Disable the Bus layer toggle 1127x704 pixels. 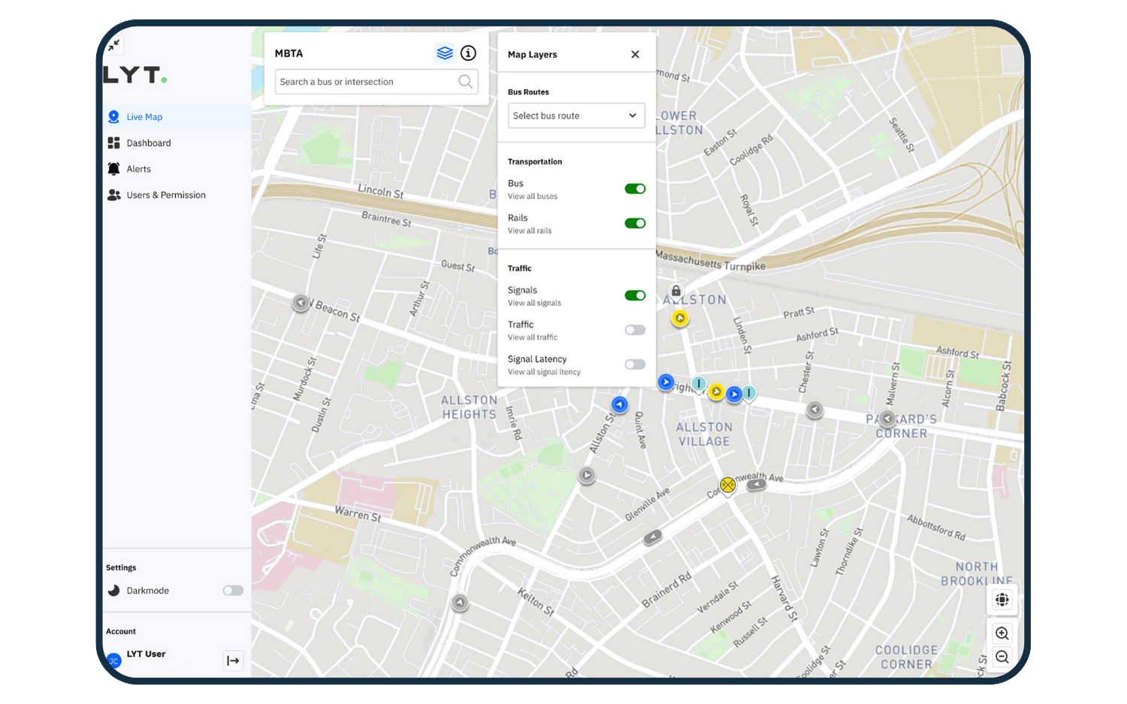635,189
